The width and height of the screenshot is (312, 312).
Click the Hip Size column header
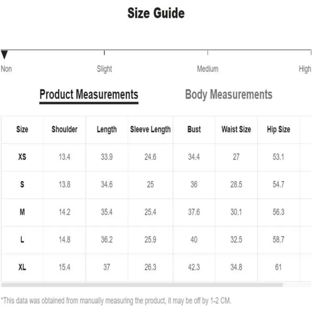pos(278,129)
